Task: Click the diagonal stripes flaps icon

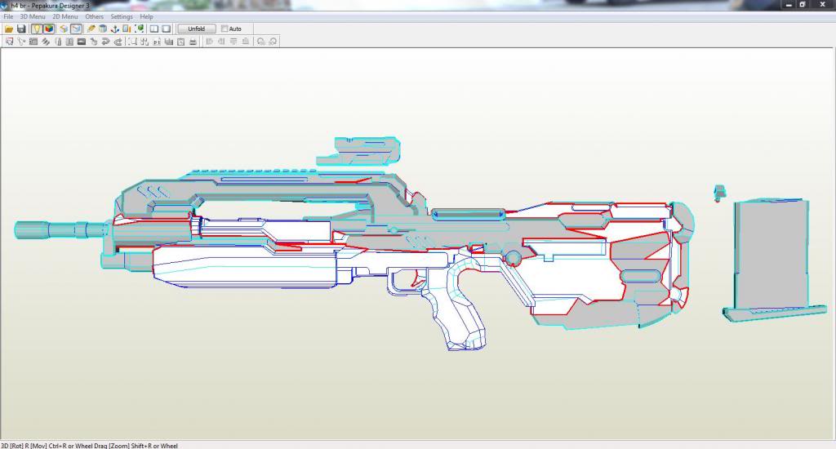Action: click(x=46, y=42)
